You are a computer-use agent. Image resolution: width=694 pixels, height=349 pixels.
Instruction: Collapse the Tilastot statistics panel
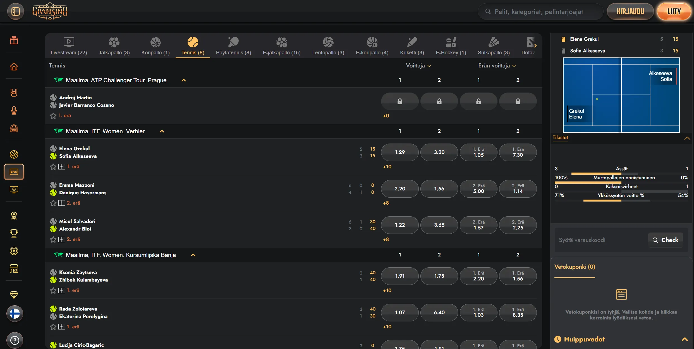click(x=687, y=138)
